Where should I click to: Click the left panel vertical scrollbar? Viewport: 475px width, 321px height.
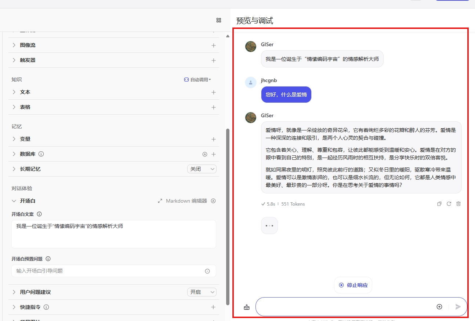(228, 218)
